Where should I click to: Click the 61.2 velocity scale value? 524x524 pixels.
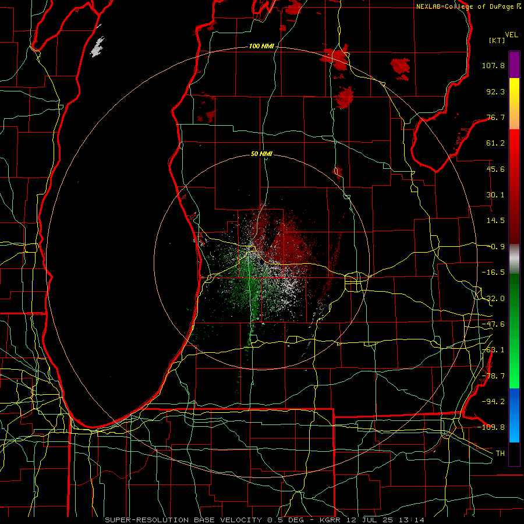click(495, 143)
